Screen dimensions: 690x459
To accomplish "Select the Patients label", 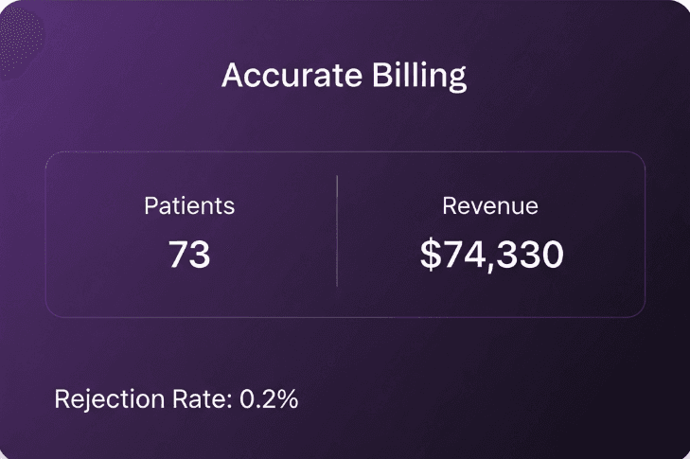I will pyautogui.click(x=189, y=205).
